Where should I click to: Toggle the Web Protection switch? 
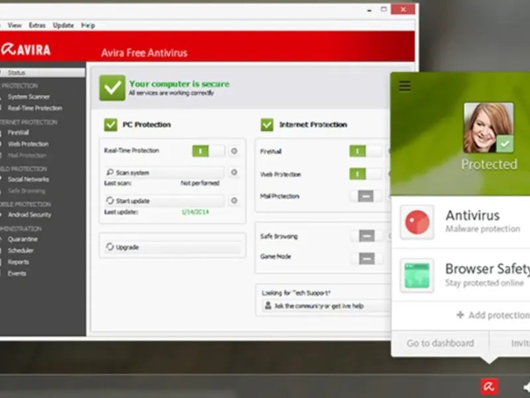[x=366, y=174]
